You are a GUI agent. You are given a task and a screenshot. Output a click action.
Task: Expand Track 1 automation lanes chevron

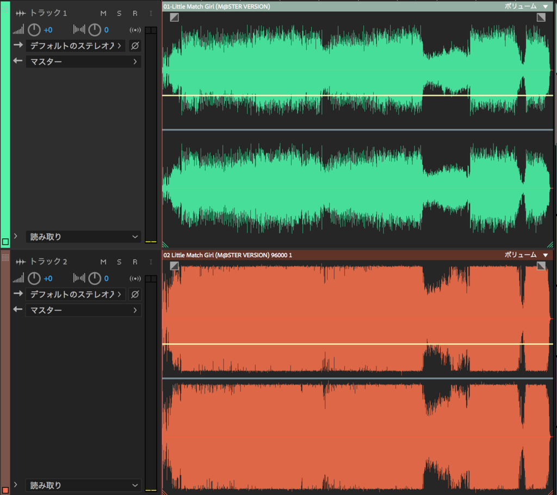[16, 236]
